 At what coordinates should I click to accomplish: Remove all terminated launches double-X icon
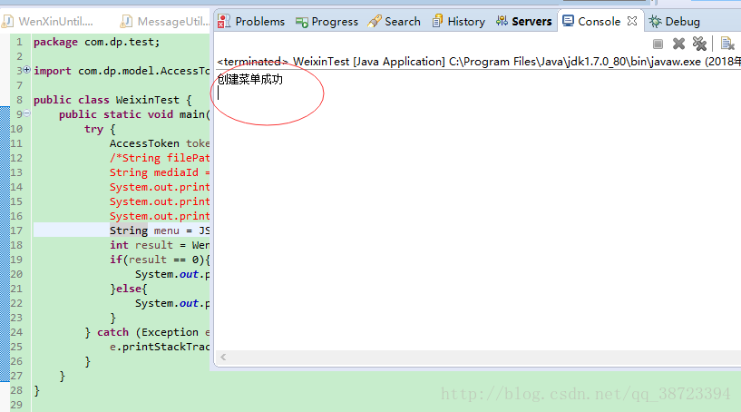(x=699, y=44)
